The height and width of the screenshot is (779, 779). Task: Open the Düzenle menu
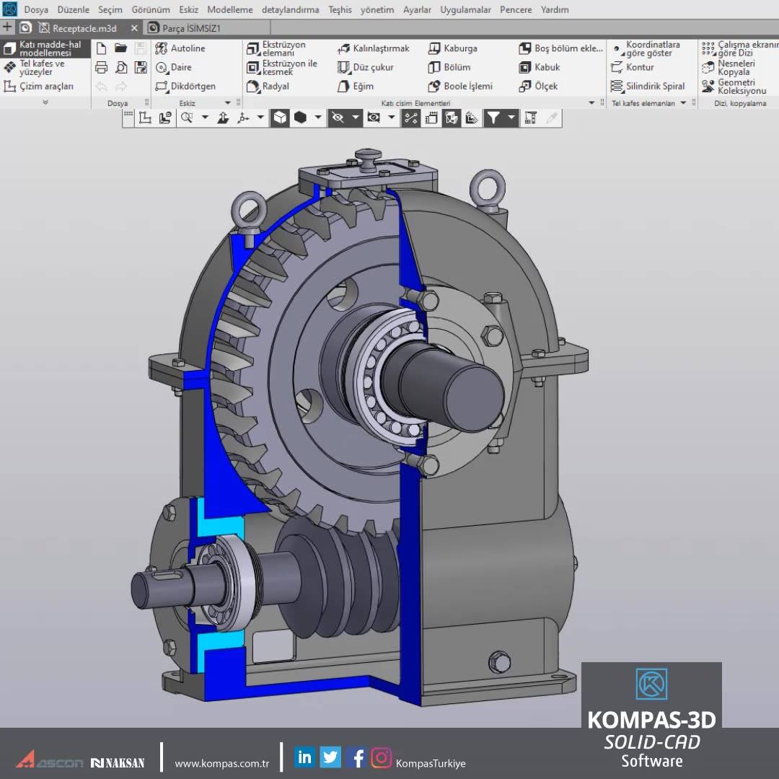pyautogui.click(x=74, y=9)
